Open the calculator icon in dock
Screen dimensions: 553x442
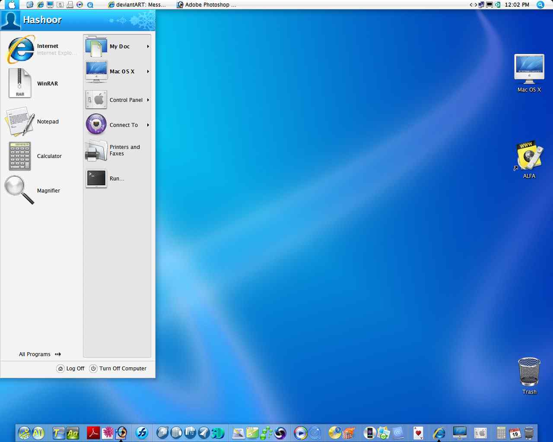point(501,433)
